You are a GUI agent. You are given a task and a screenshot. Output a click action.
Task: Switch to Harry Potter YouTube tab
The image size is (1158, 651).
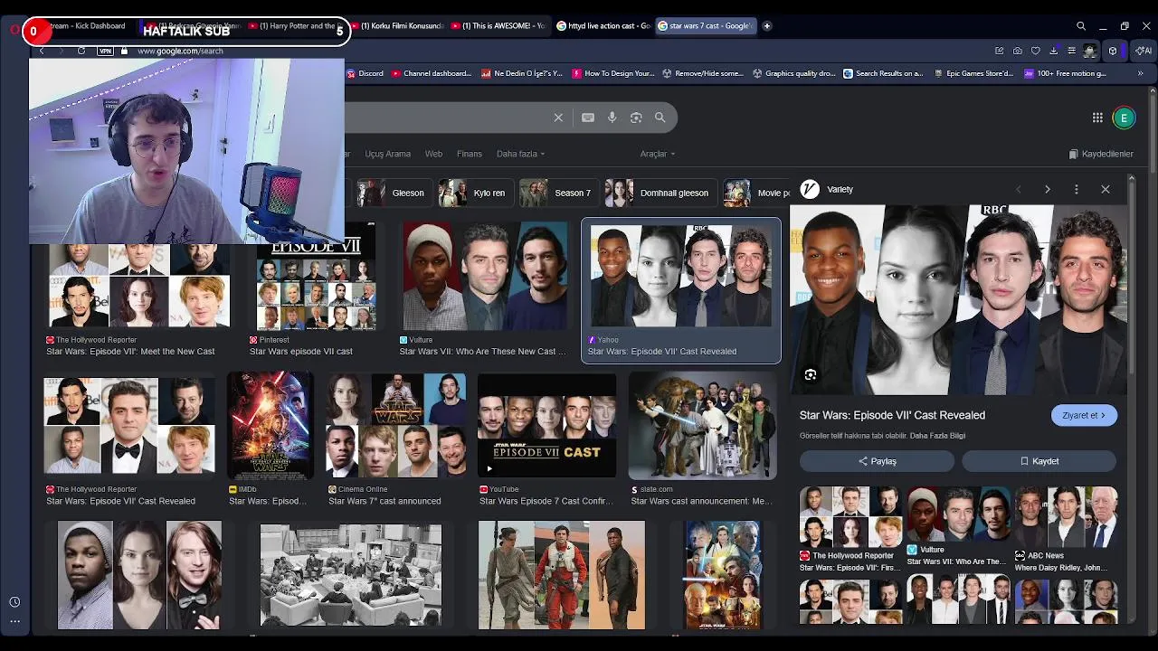click(x=295, y=26)
